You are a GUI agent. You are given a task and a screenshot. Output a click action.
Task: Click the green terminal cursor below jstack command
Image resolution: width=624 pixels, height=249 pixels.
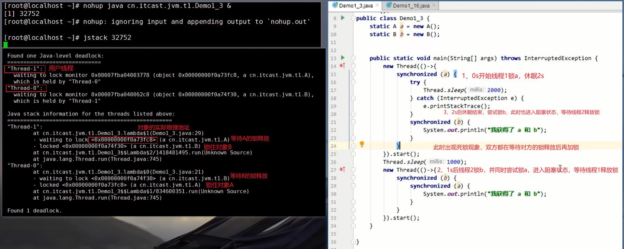6,45
